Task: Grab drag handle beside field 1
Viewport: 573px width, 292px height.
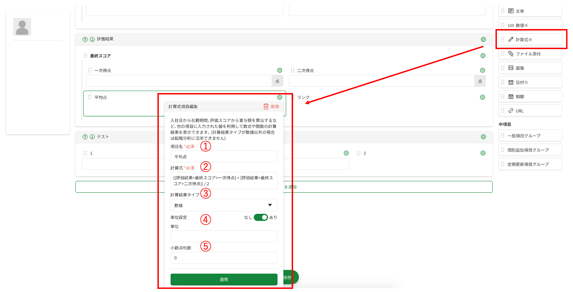Action: [x=85, y=153]
